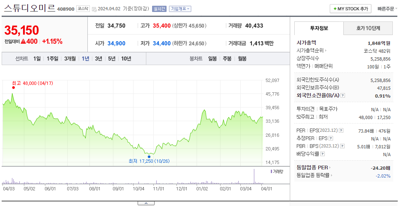Open help icon next to PER EPS(2023.12)
The image size is (399, 206).
click(x=341, y=131)
